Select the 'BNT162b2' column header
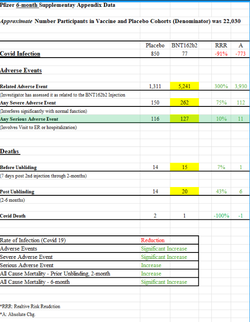The width and height of the screenshot is (250, 322). click(x=184, y=46)
